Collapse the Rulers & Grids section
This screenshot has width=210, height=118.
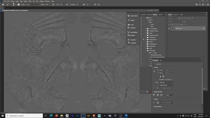[x=153, y=92]
